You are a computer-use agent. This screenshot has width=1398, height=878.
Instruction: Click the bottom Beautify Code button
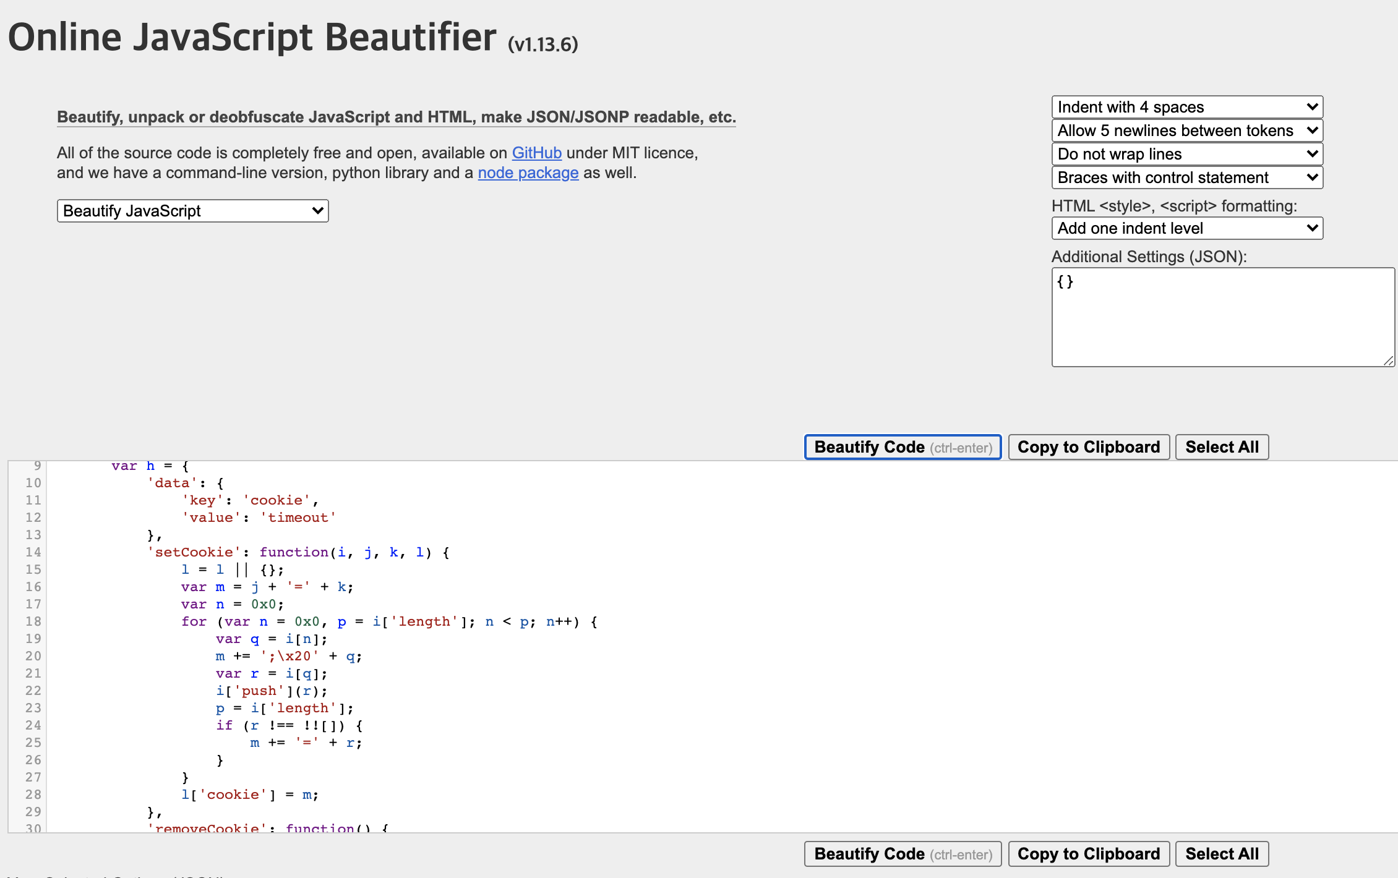pos(903,854)
